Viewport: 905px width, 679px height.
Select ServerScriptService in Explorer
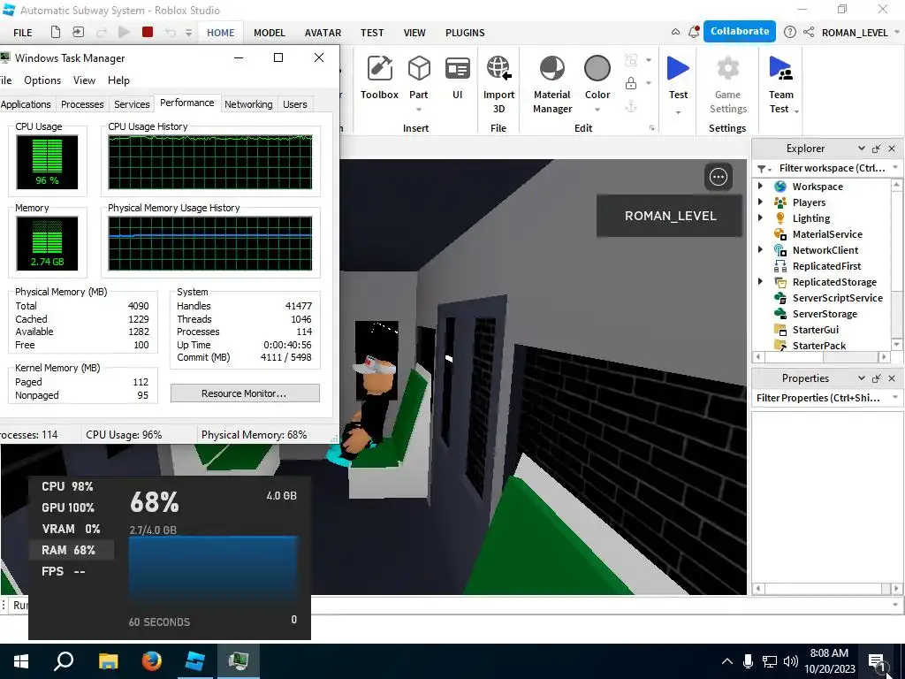pyautogui.click(x=837, y=298)
